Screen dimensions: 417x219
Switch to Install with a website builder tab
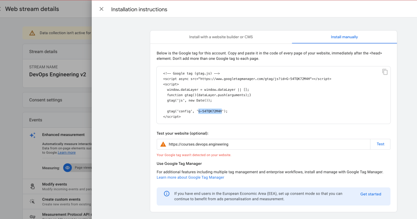(x=221, y=37)
